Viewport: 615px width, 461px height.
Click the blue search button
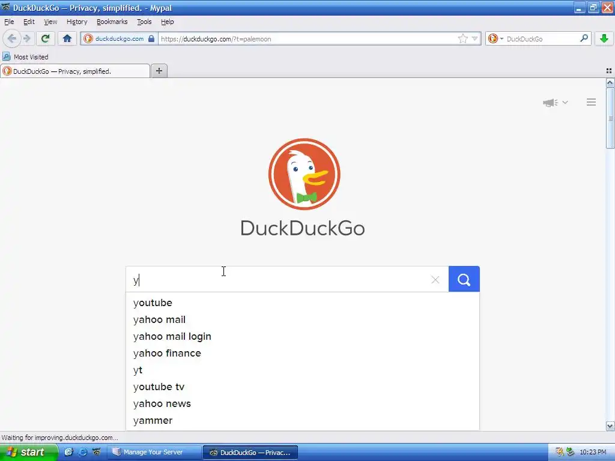click(464, 279)
